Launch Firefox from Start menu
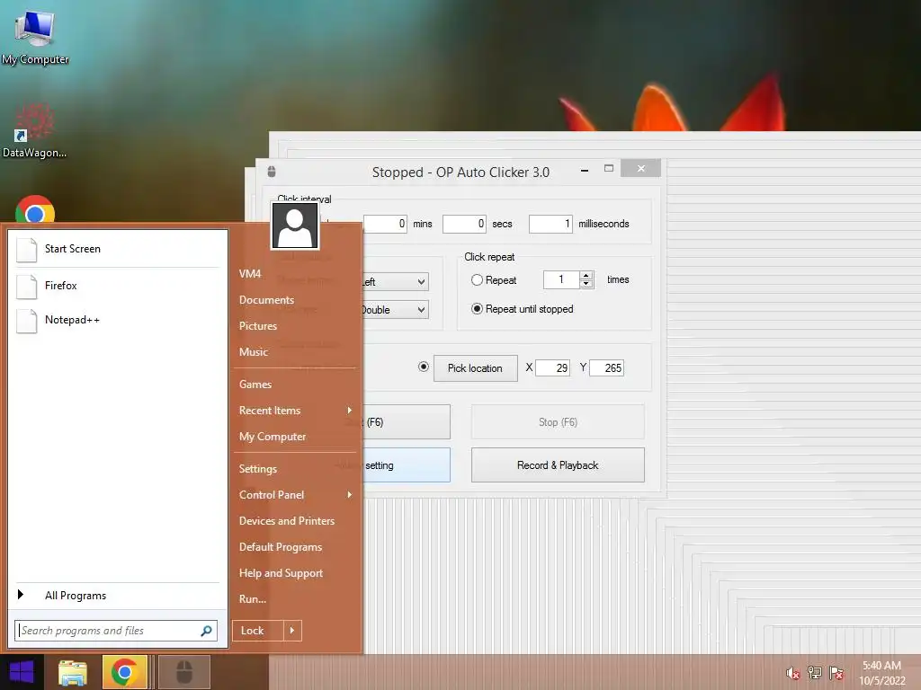The width and height of the screenshot is (921, 690). coord(118,286)
